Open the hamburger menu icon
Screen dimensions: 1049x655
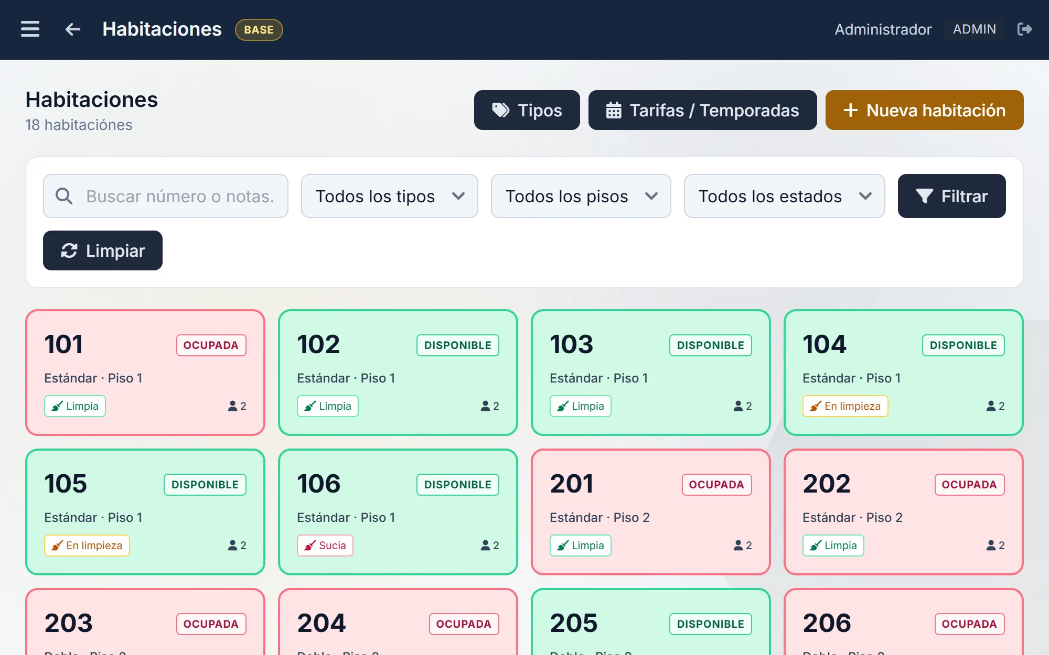coord(30,29)
